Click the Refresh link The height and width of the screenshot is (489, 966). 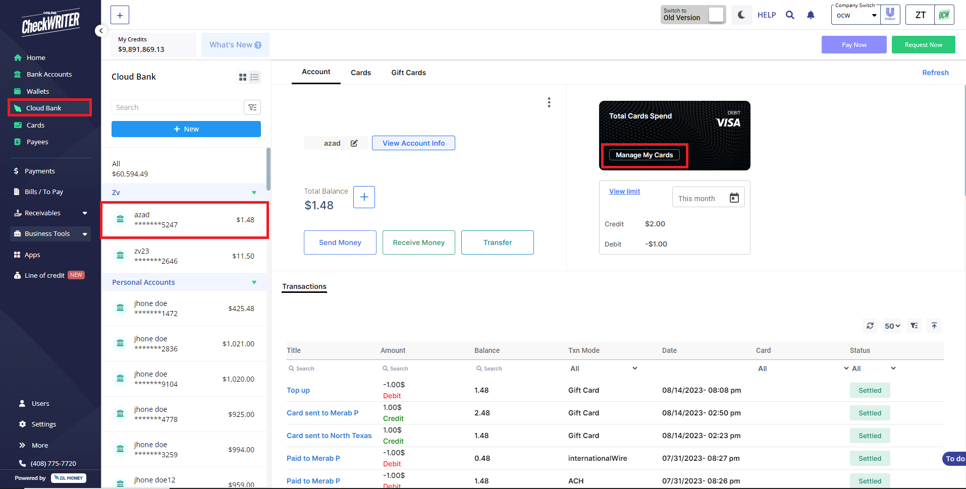click(935, 73)
